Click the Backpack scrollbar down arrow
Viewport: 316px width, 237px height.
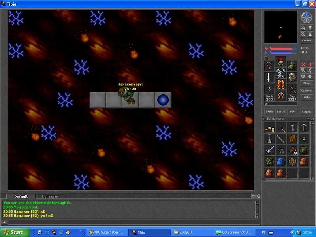pos(312,179)
